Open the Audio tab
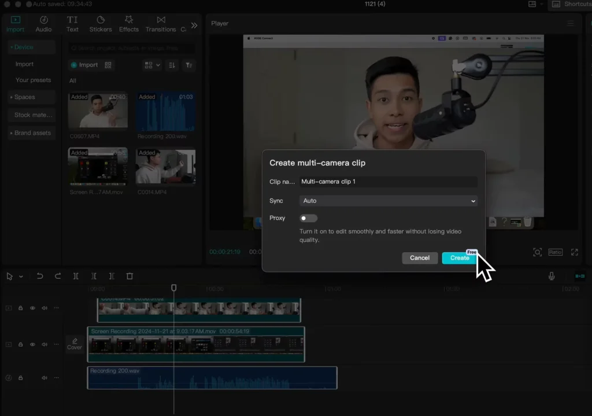This screenshot has height=416, width=592. click(x=43, y=24)
